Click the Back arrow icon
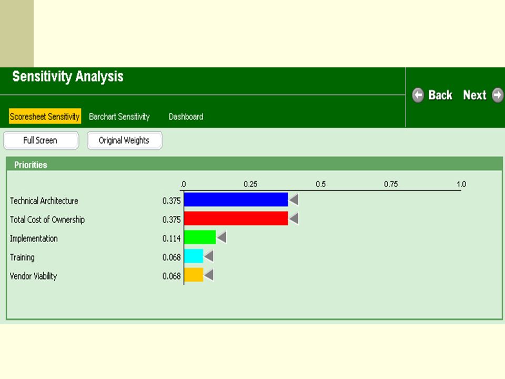Screen dimensions: 505x379 click(x=418, y=95)
